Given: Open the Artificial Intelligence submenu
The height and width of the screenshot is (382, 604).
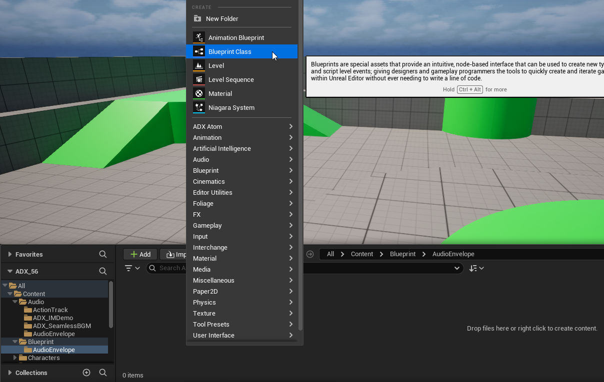Looking at the screenshot, I should tap(241, 148).
